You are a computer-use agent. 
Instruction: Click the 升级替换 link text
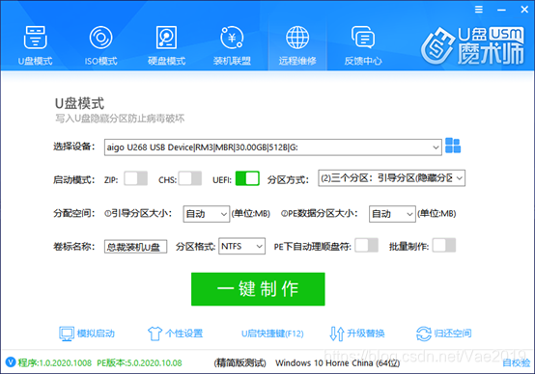tap(366, 334)
